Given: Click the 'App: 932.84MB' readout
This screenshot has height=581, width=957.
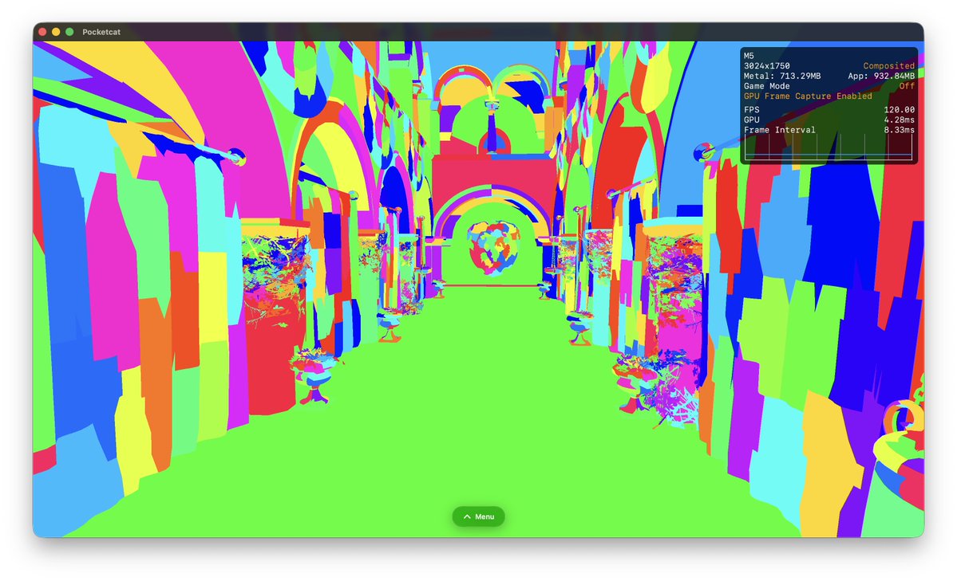Looking at the screenshot, I should coord(881,77).
